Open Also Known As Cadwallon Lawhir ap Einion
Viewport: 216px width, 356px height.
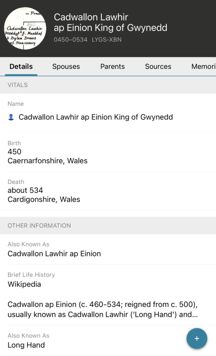point(54,253)
